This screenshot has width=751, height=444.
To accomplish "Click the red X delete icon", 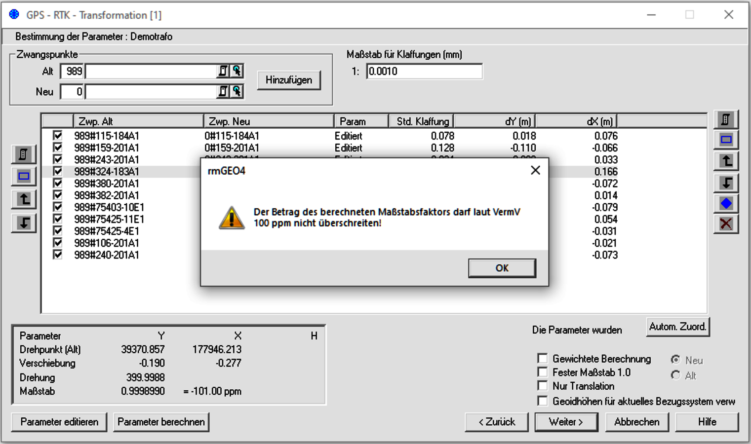I will click(726, 224).
